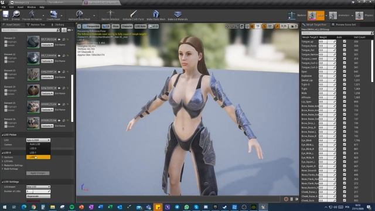Toggle Isolate checkbox for Element 21
The image size is (375, 211).
[x=6, y=45]
